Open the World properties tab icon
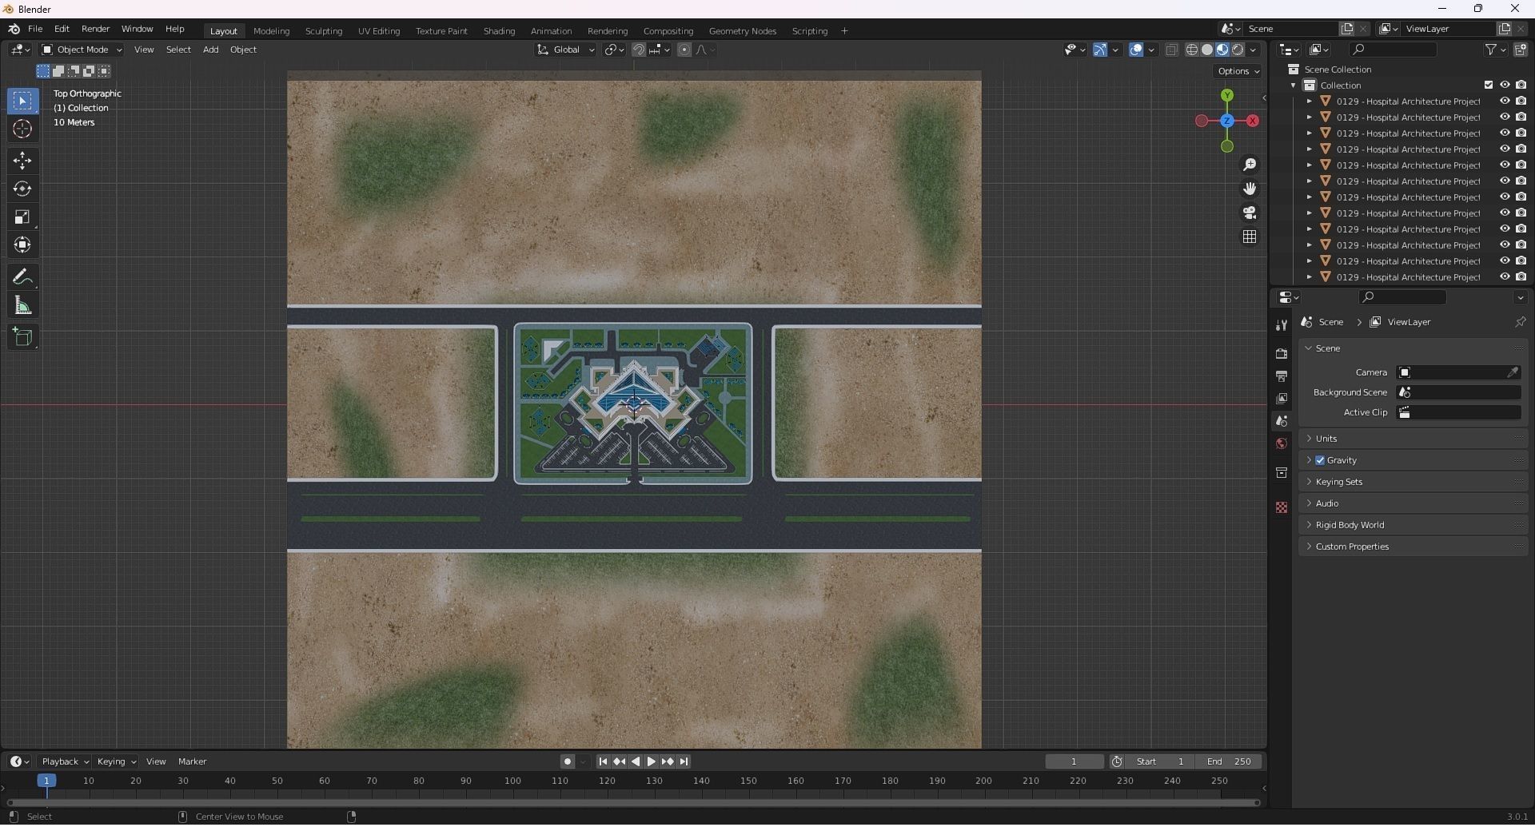The height and width of the screenshot is (831, 1535). coord(1282,443)
